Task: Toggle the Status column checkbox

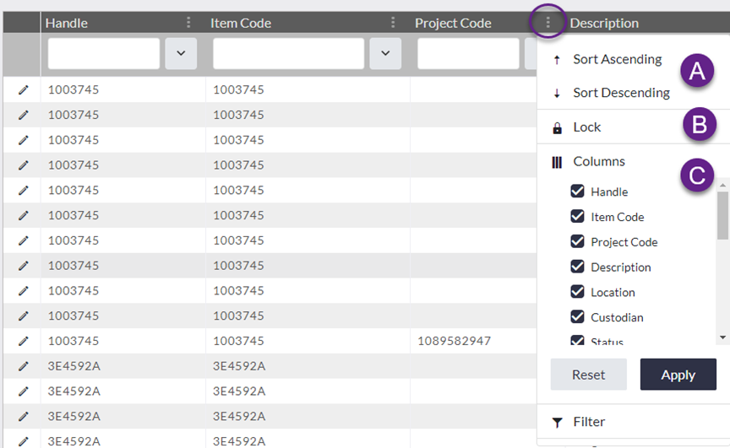Action: coord(577,340)
